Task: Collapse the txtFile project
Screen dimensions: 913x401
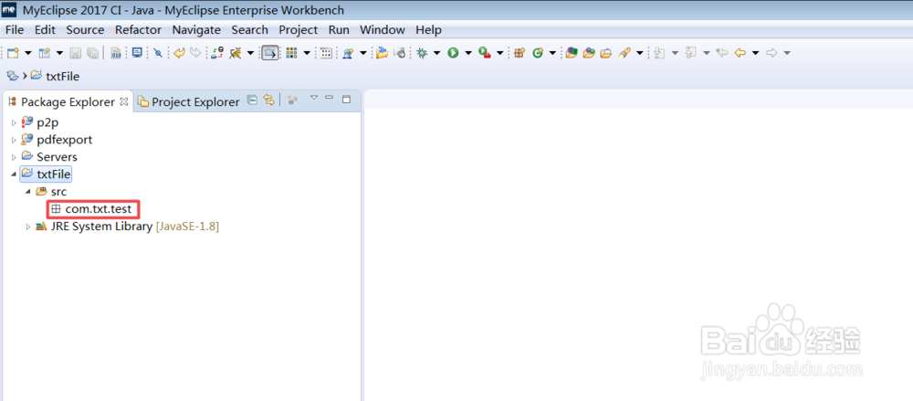Action: pos(14,174)
